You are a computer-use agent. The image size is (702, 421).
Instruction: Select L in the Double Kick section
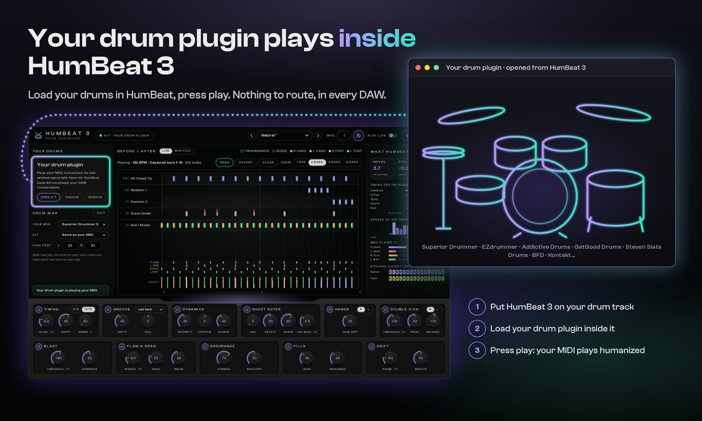(438, 309)
